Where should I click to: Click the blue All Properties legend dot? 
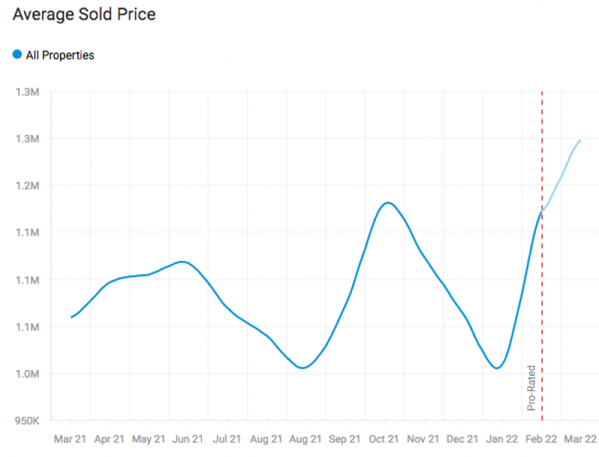click(17, 54)
